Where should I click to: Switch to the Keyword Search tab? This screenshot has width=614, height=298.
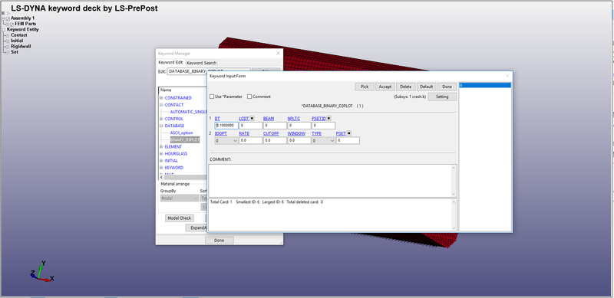(x=201, y=63)
